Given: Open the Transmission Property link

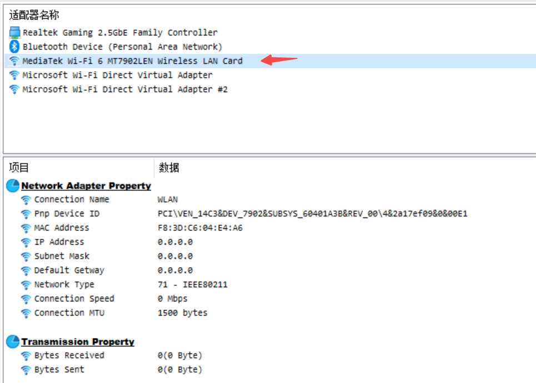Looking at the screenshot, I should tap(78, 341).
